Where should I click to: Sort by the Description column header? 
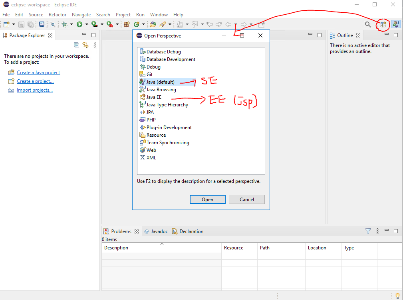coord(161,248)
